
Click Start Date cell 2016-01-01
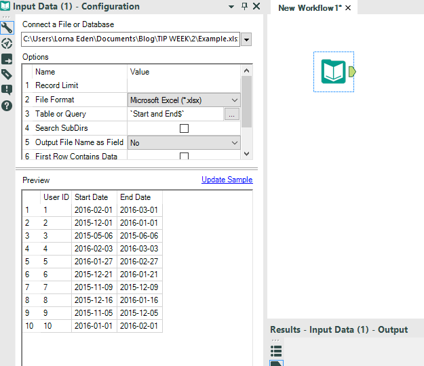94,326
